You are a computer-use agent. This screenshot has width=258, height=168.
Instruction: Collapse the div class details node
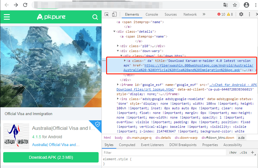[114, 32]
